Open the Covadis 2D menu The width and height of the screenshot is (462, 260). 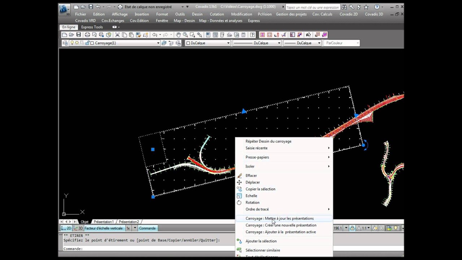(348, 14)
